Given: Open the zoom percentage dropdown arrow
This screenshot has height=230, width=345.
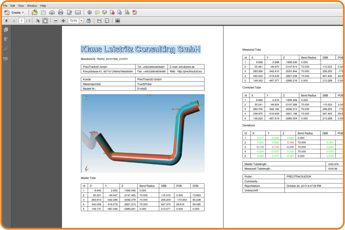Looking at the screenshot, I should pyautogui.click(x=81, y=20).
